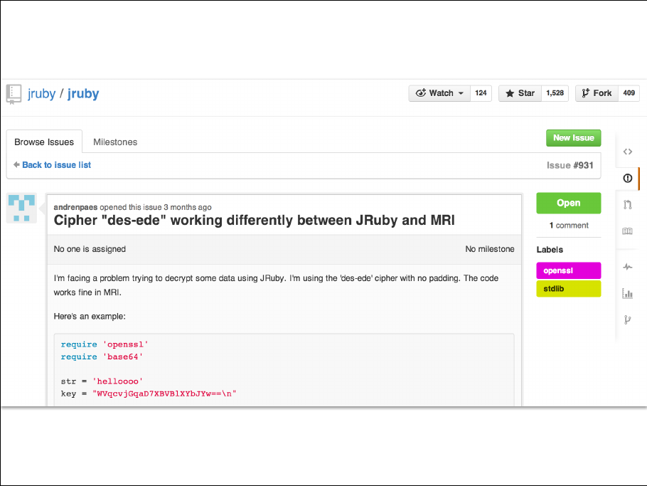The image size is (647, 486).
Task: Click the openssl label swatch
Action: click(568, 270)
